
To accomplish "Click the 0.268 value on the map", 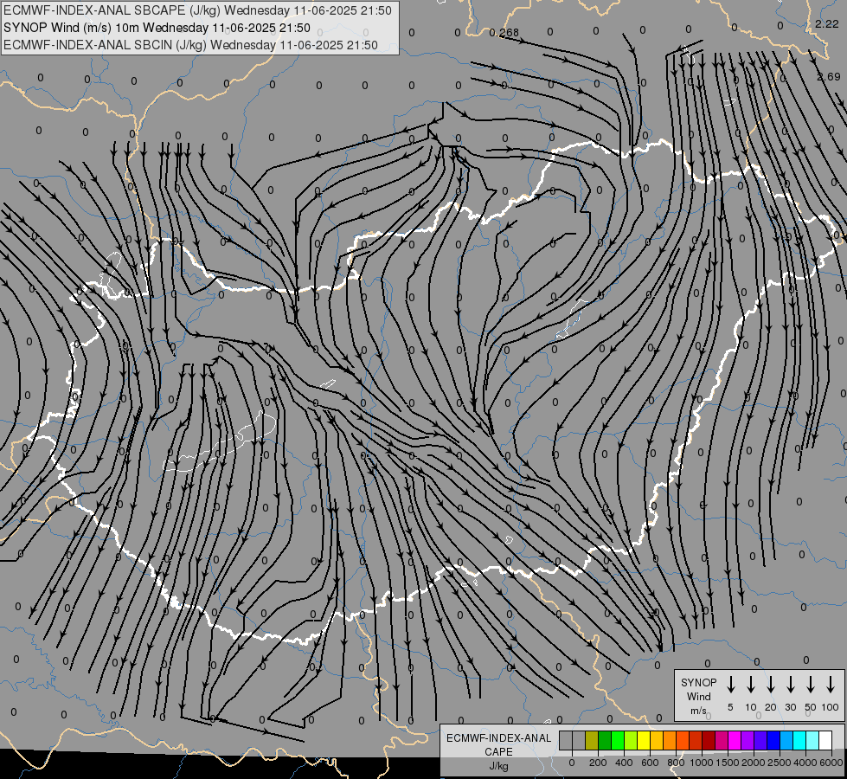I will pyautogui.click(x=504, y=33).
